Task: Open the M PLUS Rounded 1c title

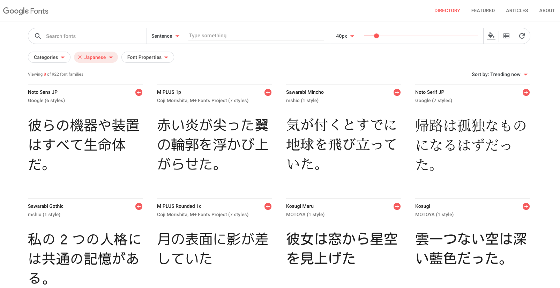Action: (179, 206)
